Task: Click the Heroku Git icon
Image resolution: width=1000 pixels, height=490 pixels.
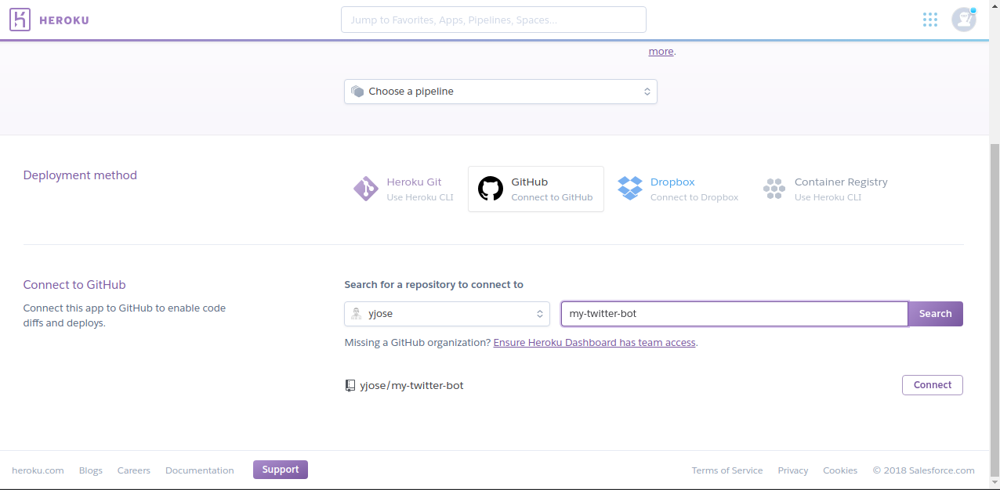Action: pos(366,189)
